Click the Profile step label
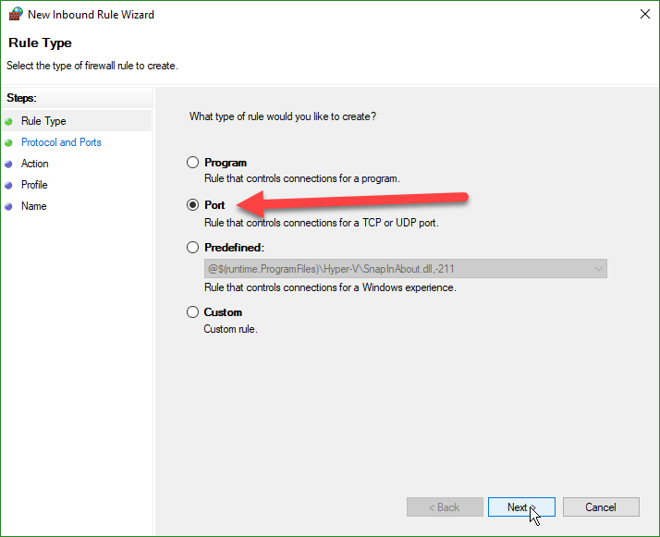660x537 pixels. pos(34,185)
